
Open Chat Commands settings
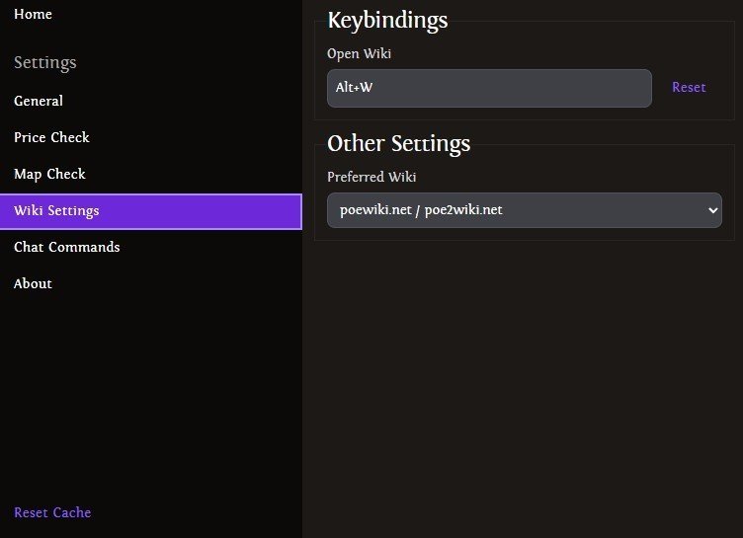(67, 247)
